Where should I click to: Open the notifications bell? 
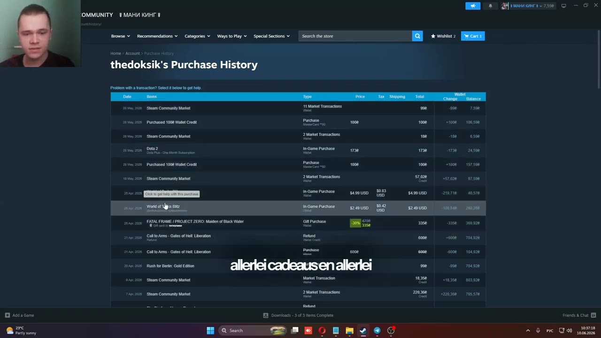tap(491, 6)
